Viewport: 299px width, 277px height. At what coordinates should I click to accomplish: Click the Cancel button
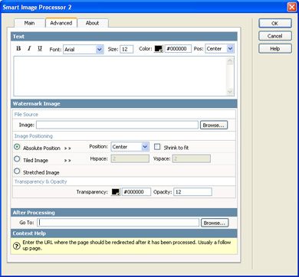(275, 36)
